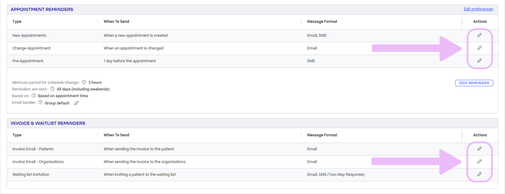Viewport: 505px width, 194px height.
Task: Open the Edit preferences link
Action: pos(478,9)
